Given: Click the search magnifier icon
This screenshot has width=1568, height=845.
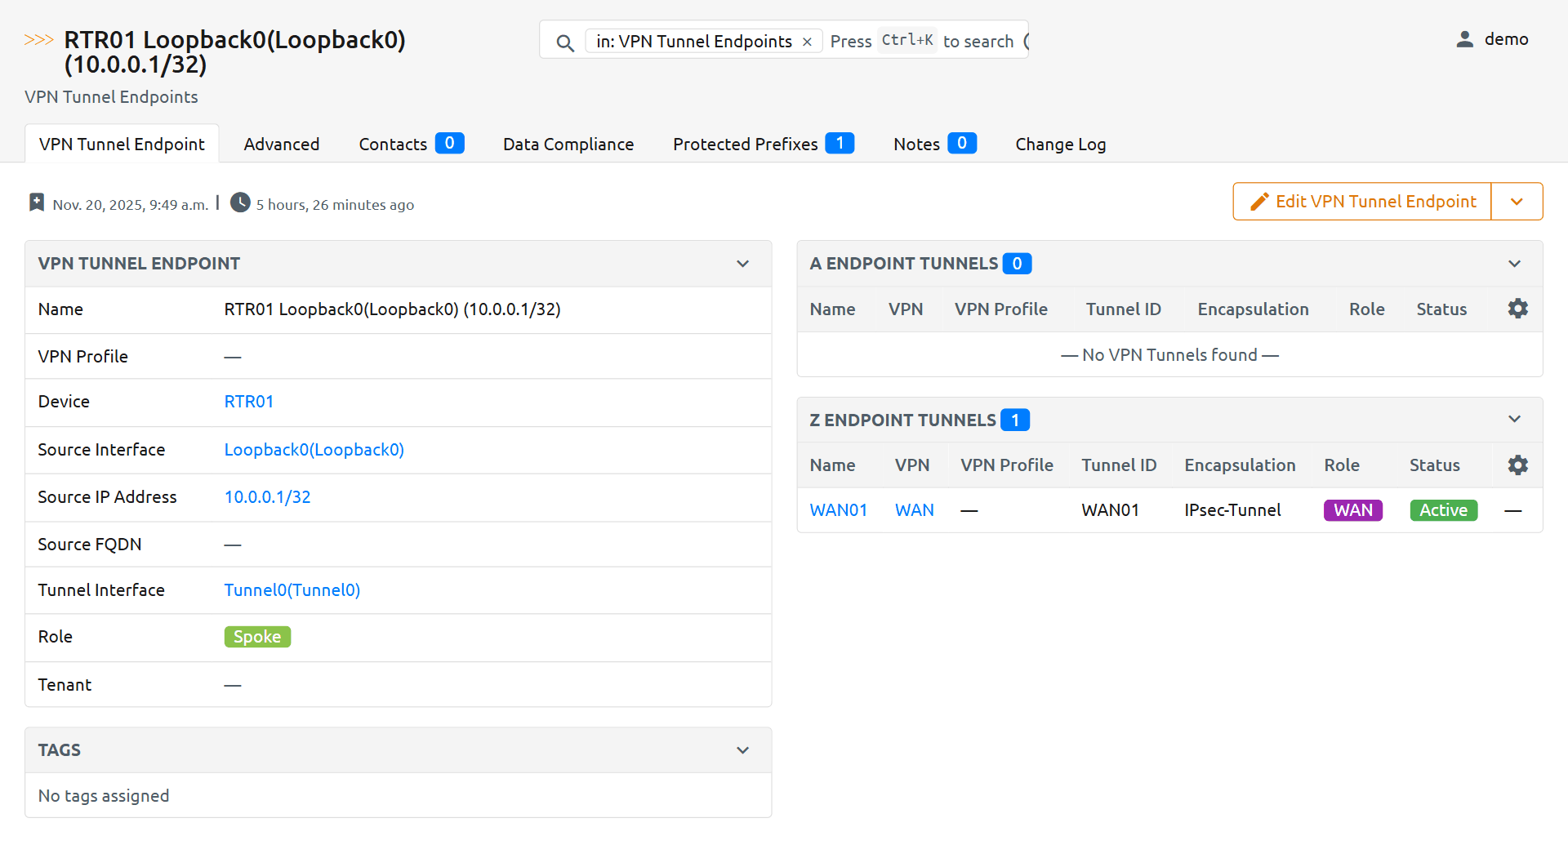Looking at the screenshot, I should pyautogui.click(x=564, y=42).
